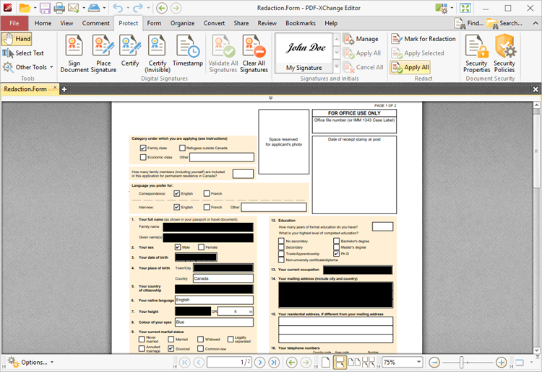Open dropdown arrow next to Open folder icon
Screen dimensions: 542x372
(x=35, y=8)
